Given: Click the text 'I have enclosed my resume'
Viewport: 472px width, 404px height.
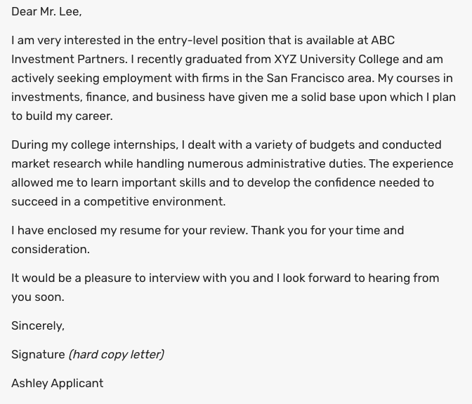Looking at the screenshot, I should pos(86,231).
